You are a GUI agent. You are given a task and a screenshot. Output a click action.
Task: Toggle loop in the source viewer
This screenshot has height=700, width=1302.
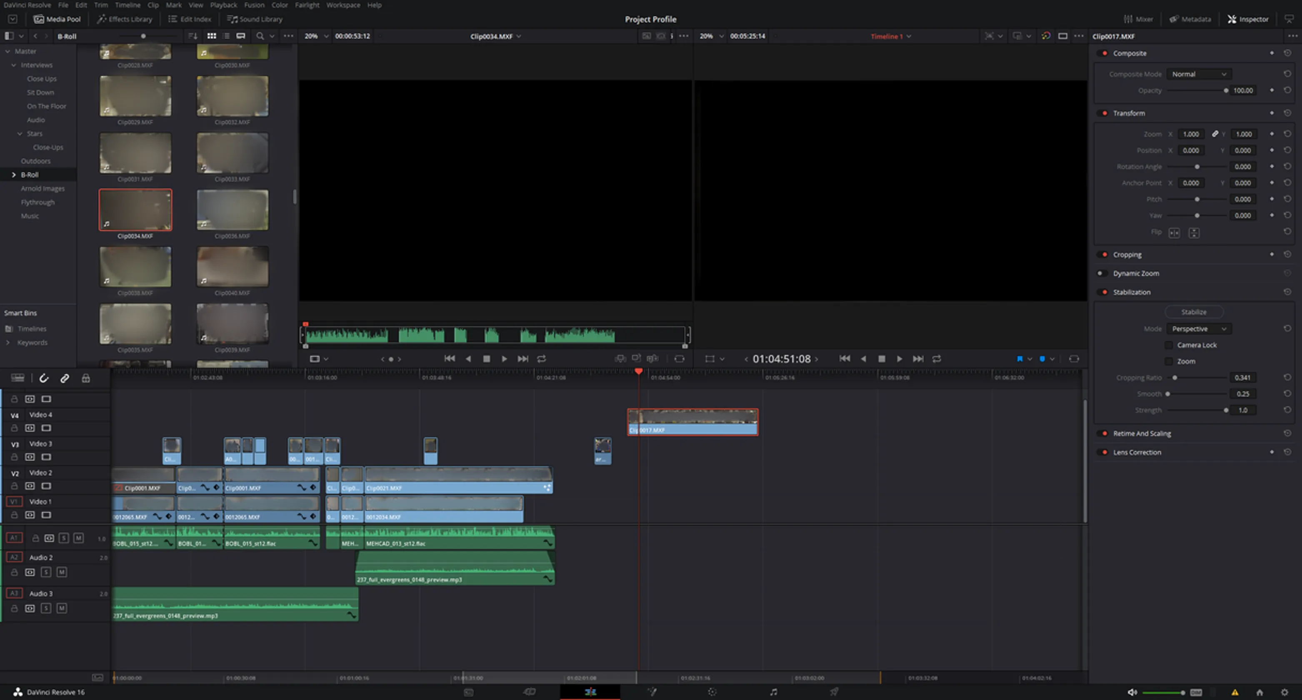[x=541, y=359]
